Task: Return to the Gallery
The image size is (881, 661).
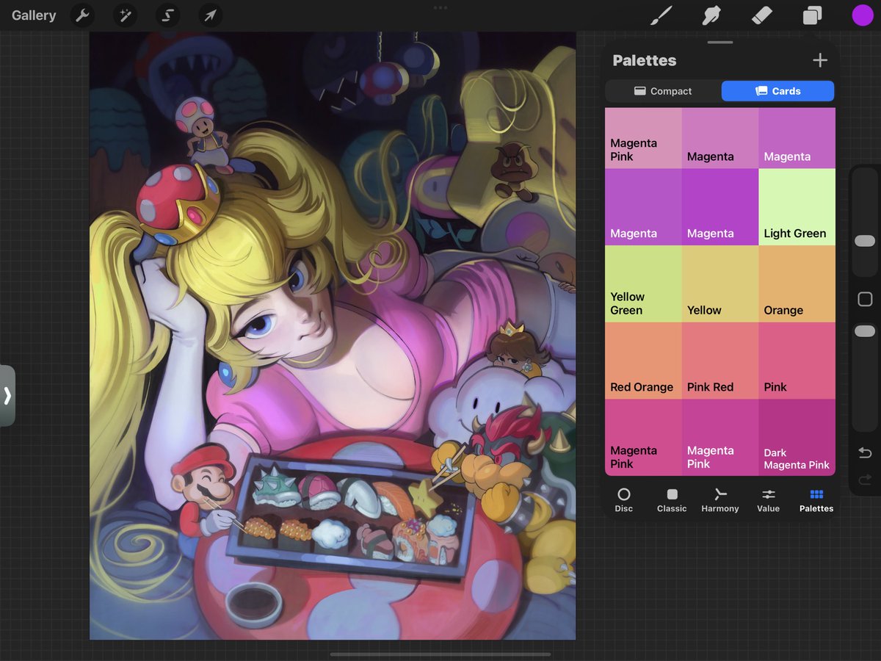Action: (x=34, y=15)
